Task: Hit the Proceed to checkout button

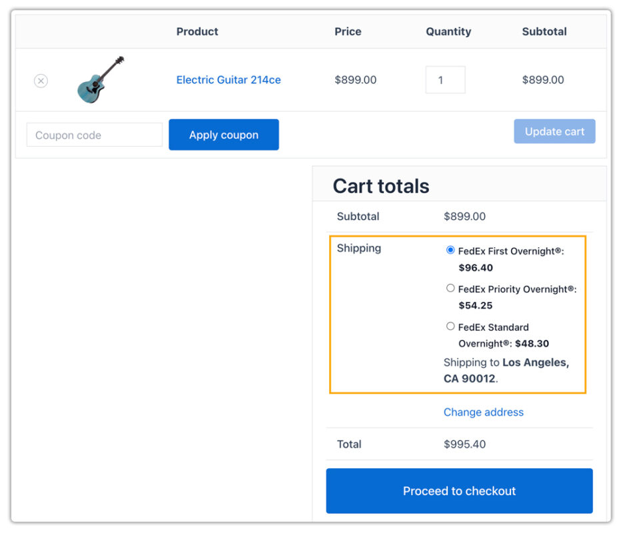Action: pyautogui.click(x=459, y=491)
